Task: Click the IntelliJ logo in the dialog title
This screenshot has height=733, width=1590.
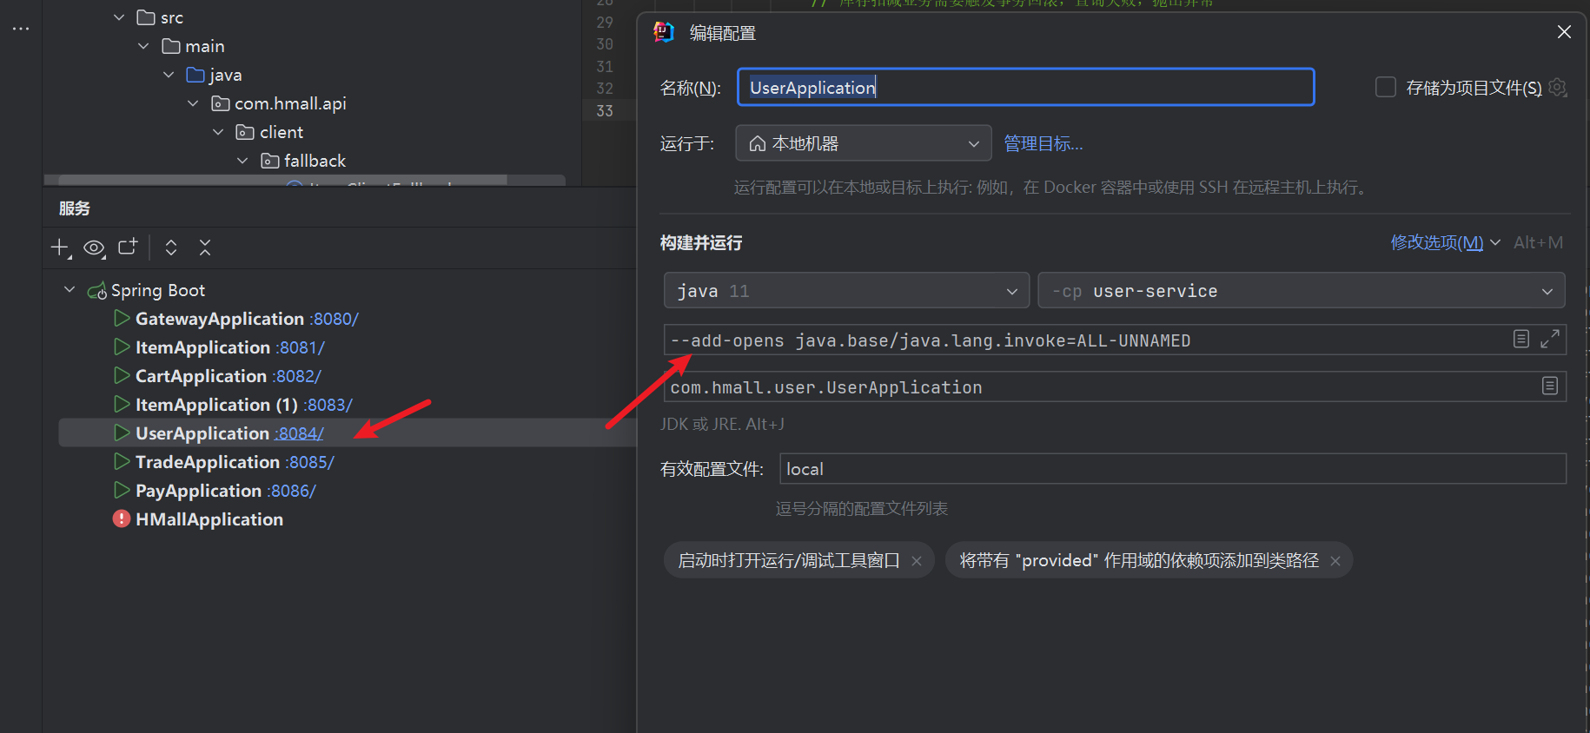Action: point(664,32)
